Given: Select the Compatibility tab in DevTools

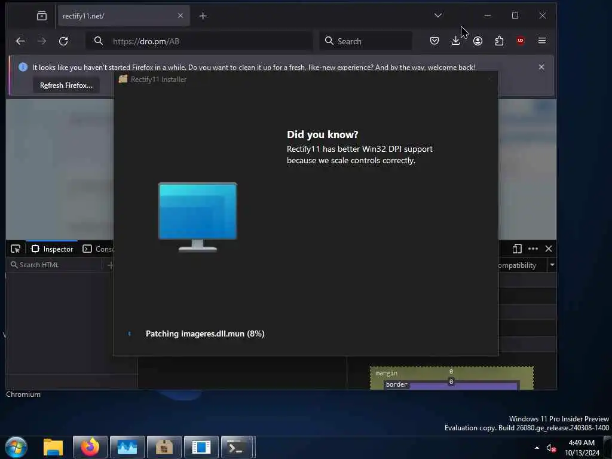Looking at the screenshot, I should pos(518,265).
